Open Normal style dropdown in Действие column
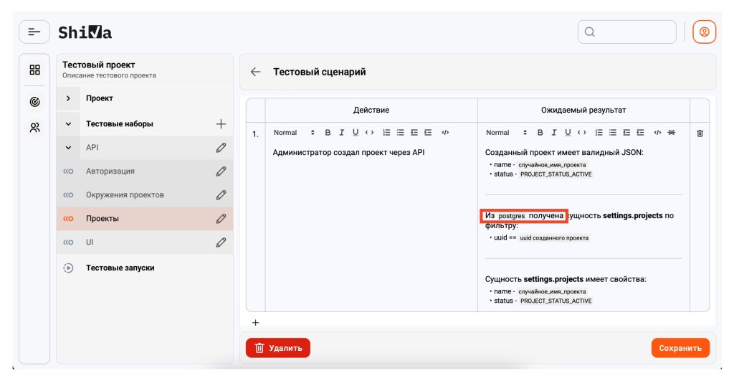Image resolution: width=734 pixels, height=381 pixels. tap(294, 133)
